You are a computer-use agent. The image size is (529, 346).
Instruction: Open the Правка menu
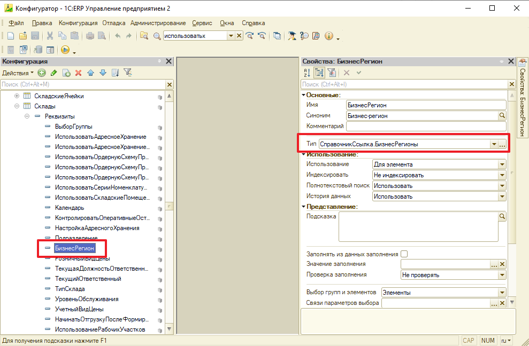pyautogui.click(x=42, y=23)
